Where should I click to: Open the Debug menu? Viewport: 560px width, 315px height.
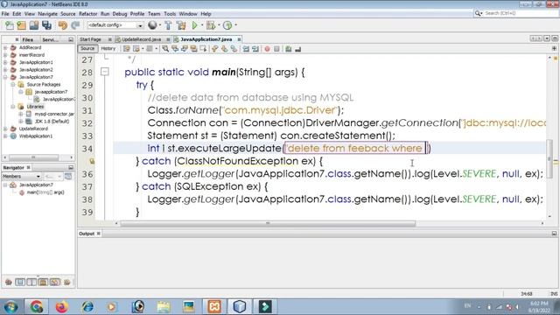pyautogui.click(x=120, y=14)
